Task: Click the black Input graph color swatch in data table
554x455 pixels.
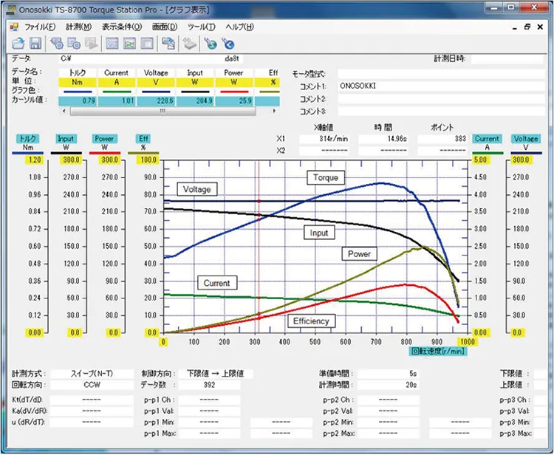Action: [x=195, y=92]
